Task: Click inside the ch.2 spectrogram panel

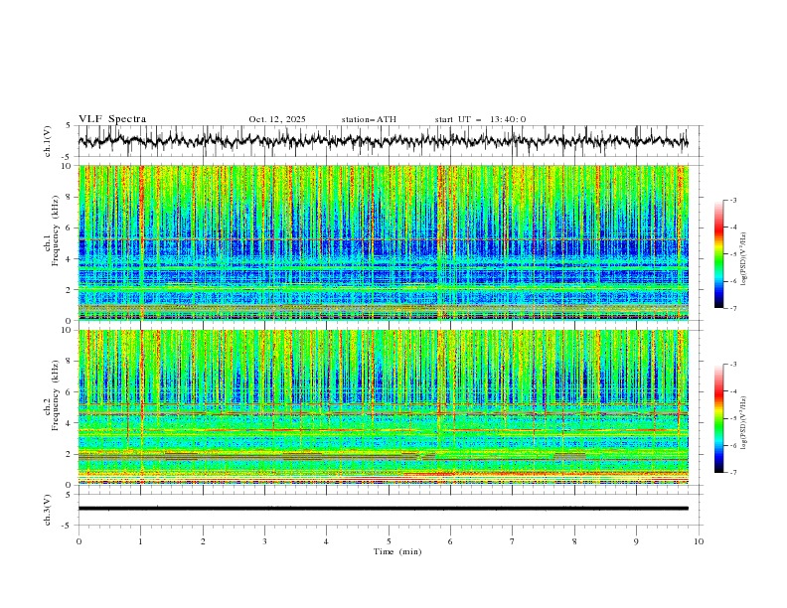Action: click(383, 407)
